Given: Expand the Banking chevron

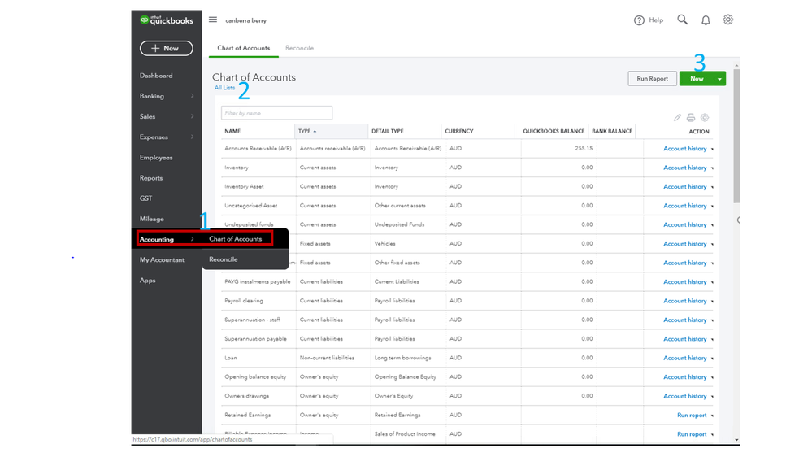Looking at the screenshot, I should 192,96.
